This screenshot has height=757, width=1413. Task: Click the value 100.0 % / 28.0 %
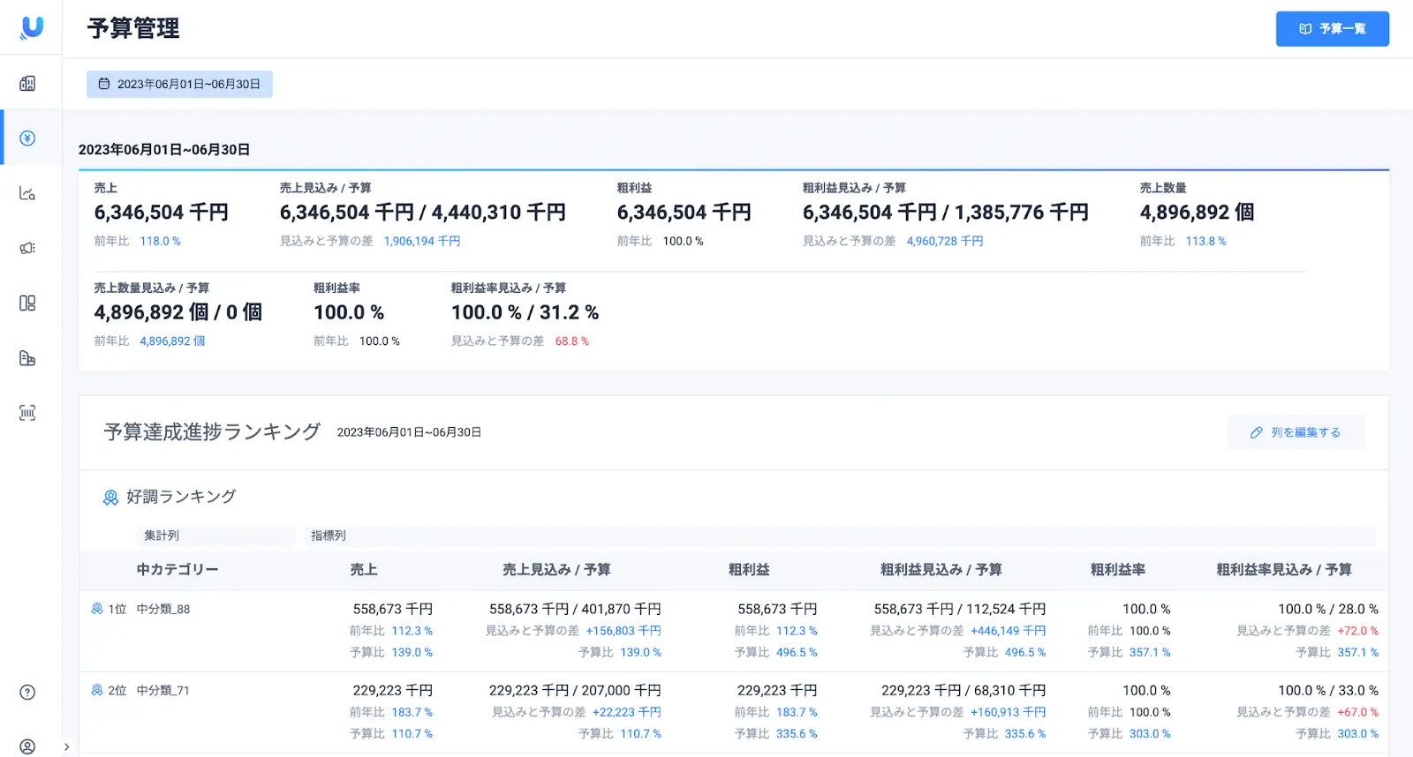1328,609
